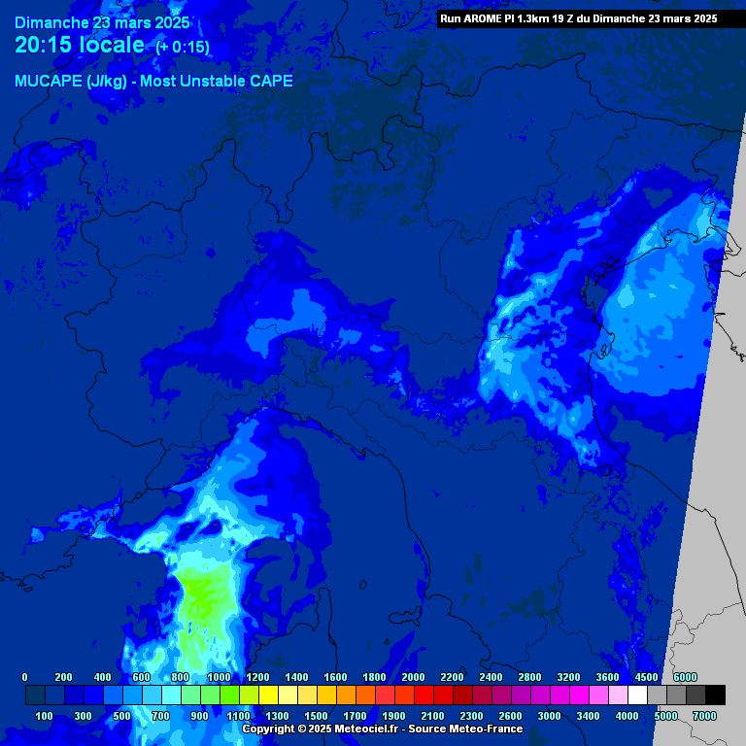Click the '0' legend scale label
The image size is (746, 746).
pyautogui.click(x=24, y=677)
